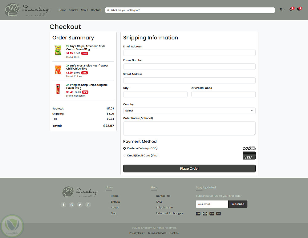This screenshot has height=238, width=308.
Task: Click the 'Your email' newsletter field
Action: 212,204
